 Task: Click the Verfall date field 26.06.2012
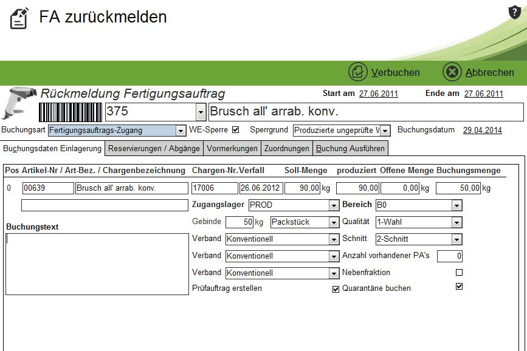(x=261, y=188)
